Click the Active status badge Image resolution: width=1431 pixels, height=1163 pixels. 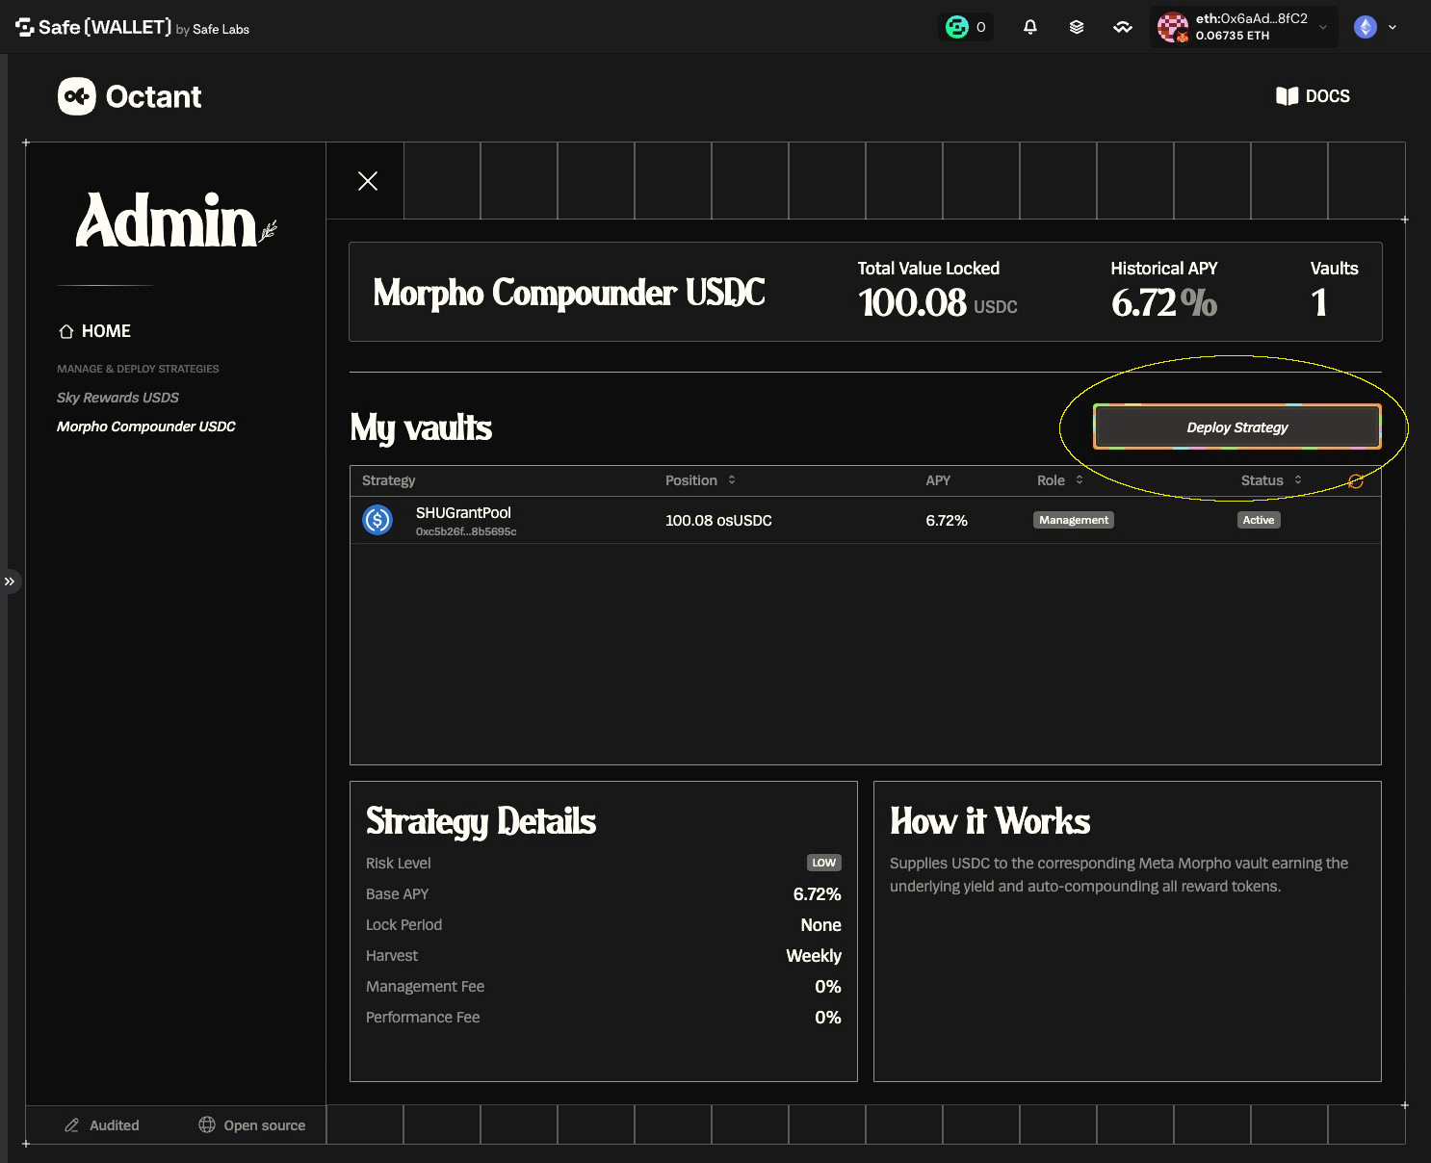click(x=1259, y=520)
